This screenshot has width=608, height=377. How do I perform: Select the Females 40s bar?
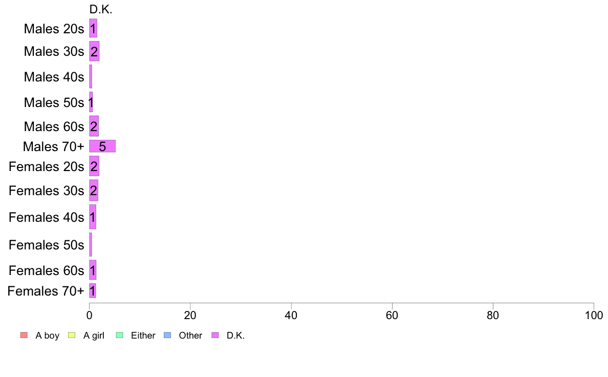tap(93, 217)
